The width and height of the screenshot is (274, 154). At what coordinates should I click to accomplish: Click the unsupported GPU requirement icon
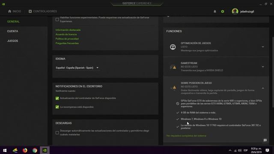[178, 104]
